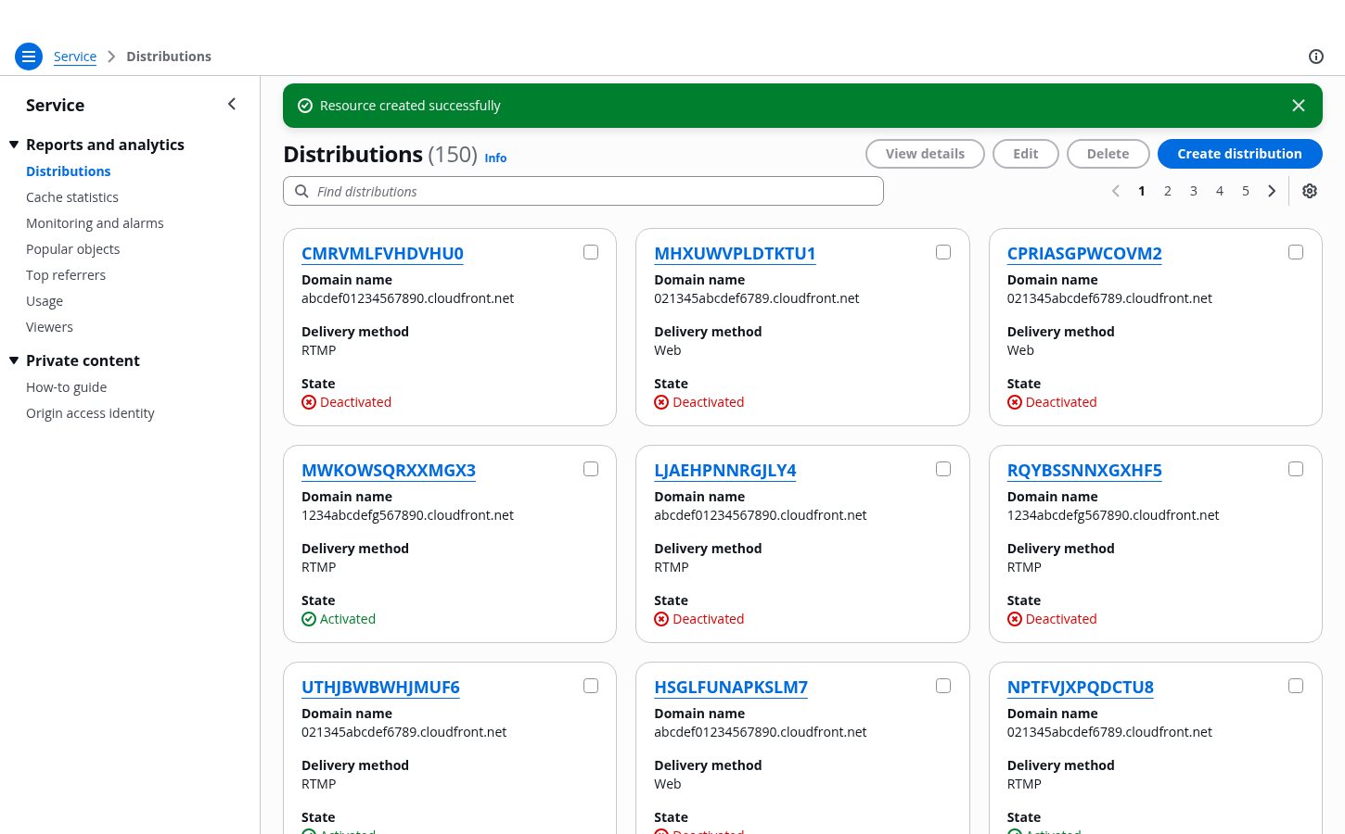Click the Service breadcrumb link

[x=75, y=57]
